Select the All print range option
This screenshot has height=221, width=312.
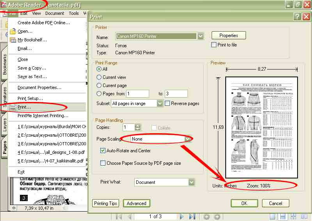pyautogui.click(x=99, y=69)
